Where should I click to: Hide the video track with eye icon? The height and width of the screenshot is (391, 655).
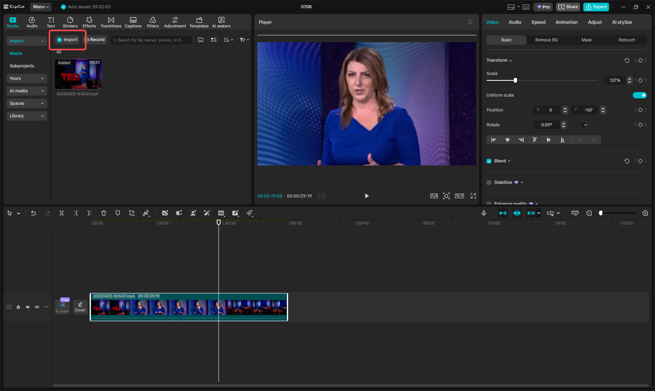28,307
